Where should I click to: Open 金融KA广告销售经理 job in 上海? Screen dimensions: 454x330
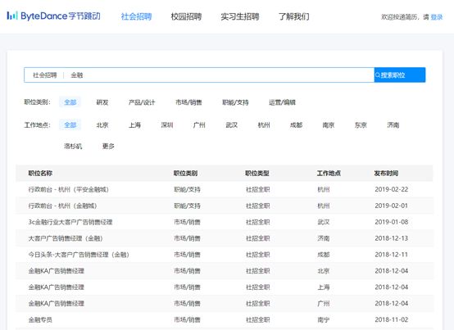(x=57, y=287)
